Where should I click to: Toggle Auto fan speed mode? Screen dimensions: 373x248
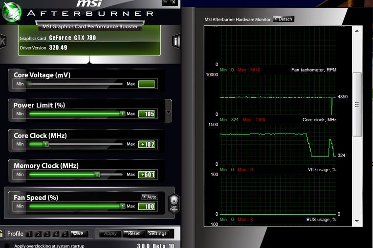[x=150, y=197]
